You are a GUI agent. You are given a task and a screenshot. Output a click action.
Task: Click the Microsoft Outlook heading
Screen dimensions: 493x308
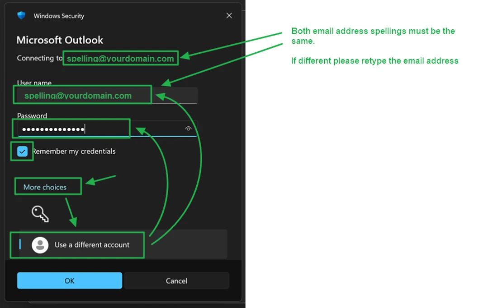[x=60, y=40]
